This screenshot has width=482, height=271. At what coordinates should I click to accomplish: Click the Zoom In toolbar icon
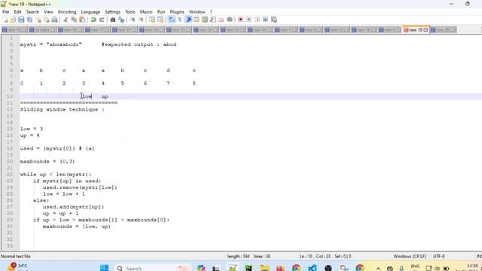(133, 20)
